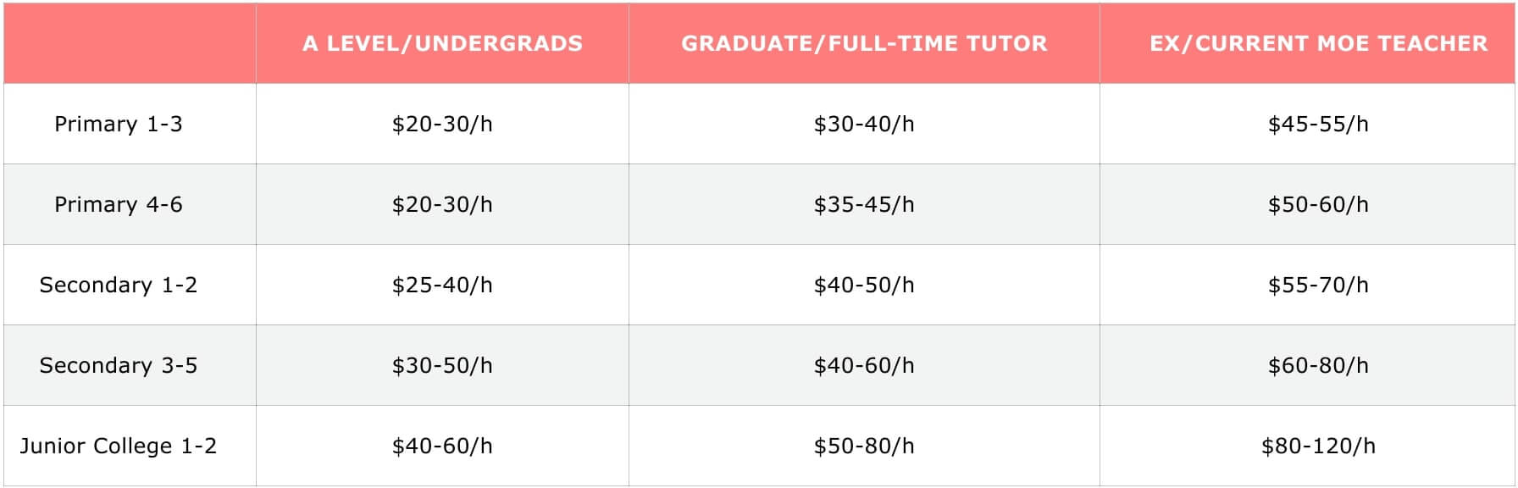The image size is (1518, 488).
Task: Click the $35-45/h cell for Primary 4-6
Action: tap(864, 204)
